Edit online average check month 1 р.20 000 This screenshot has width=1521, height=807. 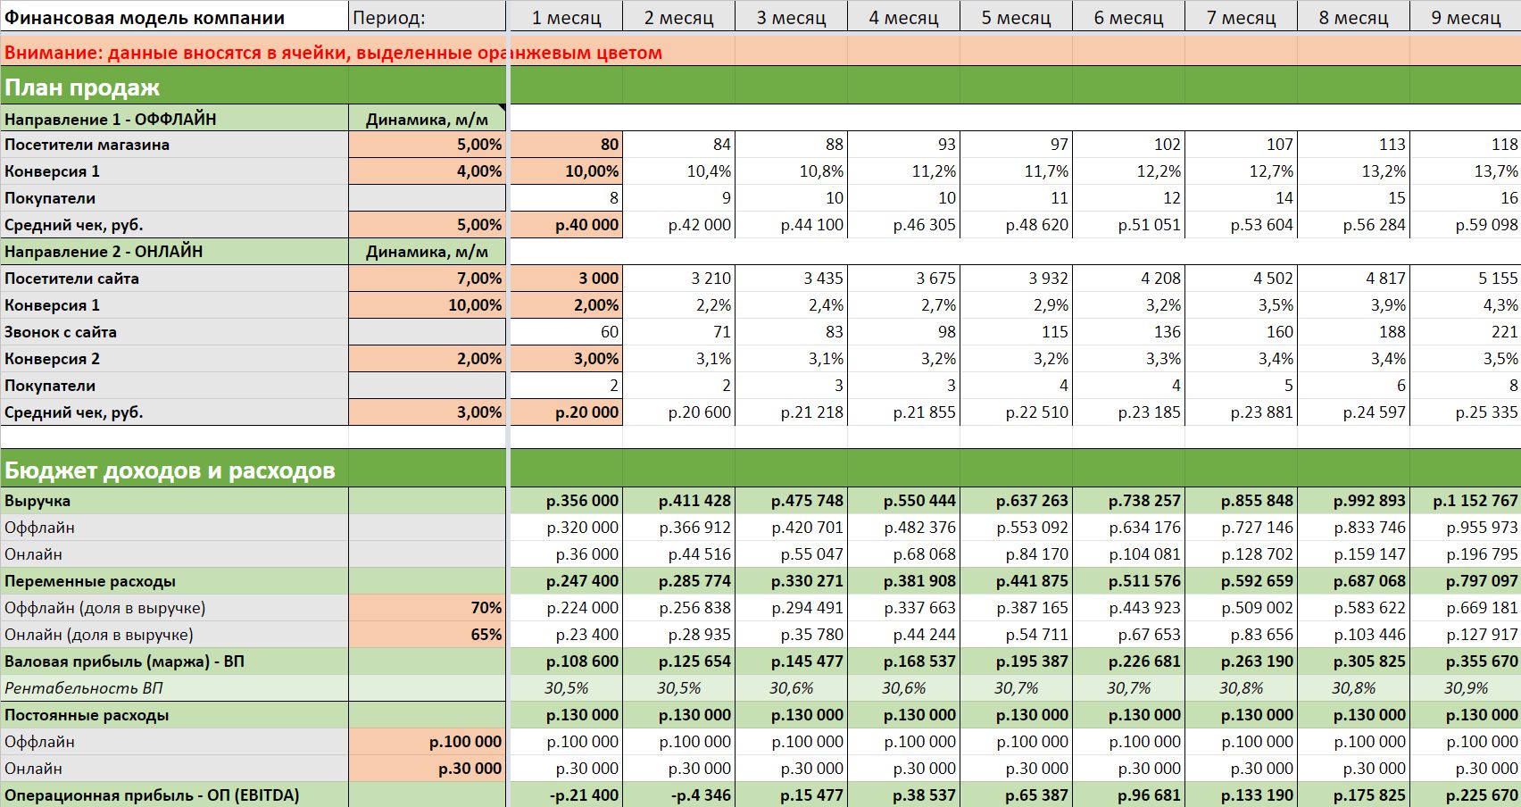[566, 412]
